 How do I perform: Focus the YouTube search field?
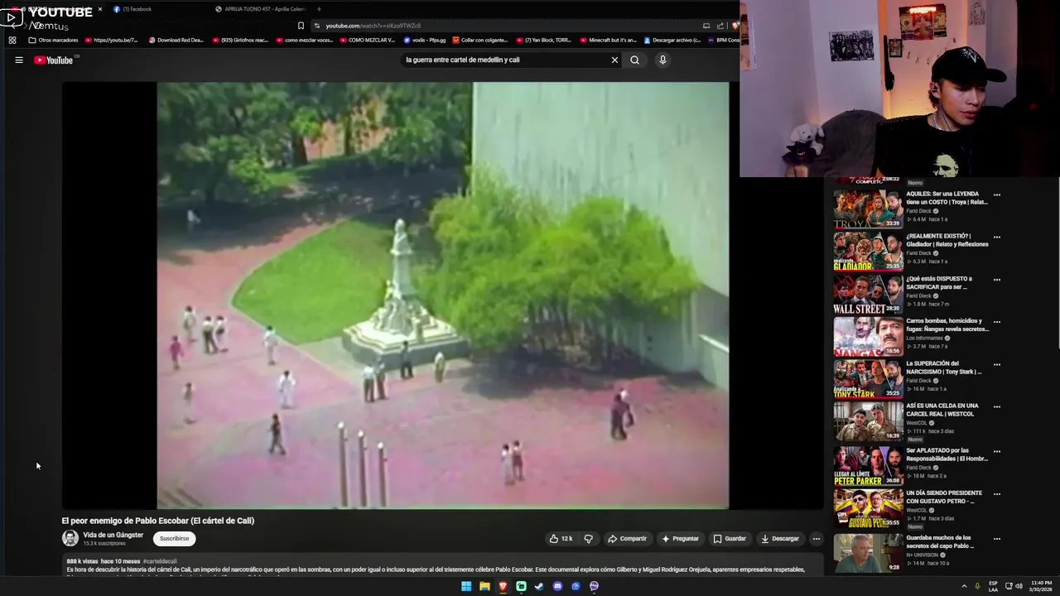point(505,60)
